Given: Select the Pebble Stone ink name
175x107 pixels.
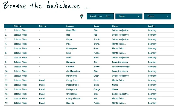Looking at the screenshot, I should click(72, 85).
